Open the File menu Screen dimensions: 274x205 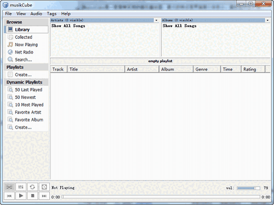coord(8,14)
